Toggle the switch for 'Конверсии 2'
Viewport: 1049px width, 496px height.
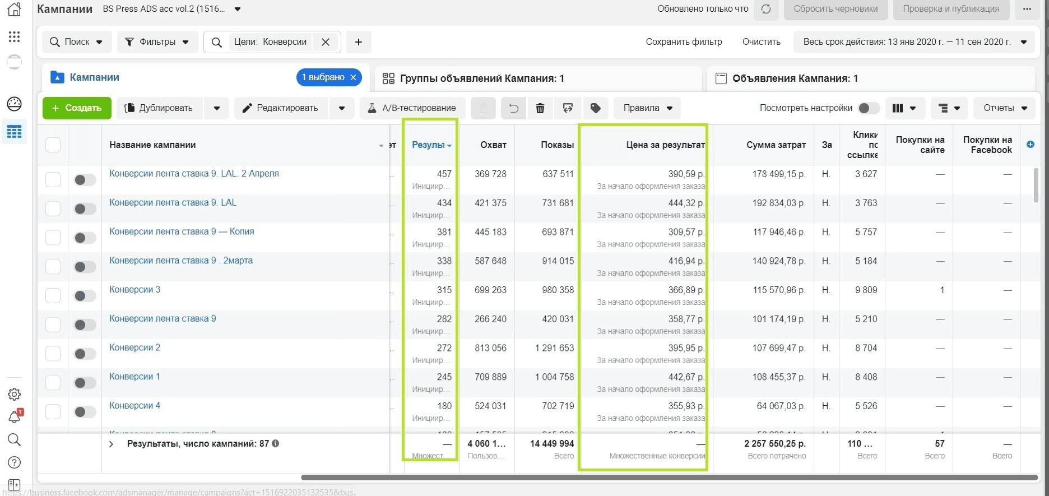point(85,354)
